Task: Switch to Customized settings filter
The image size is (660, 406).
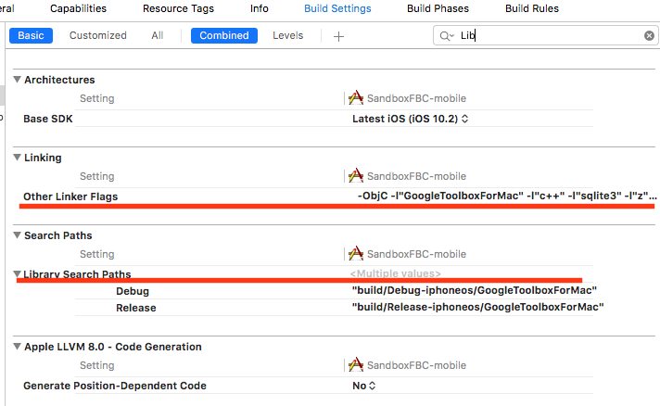Action: point(97,35)
